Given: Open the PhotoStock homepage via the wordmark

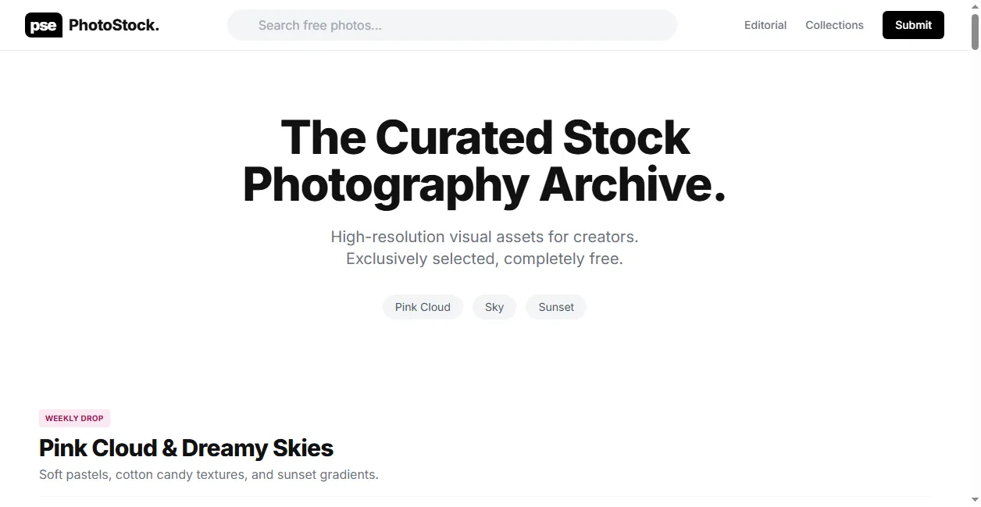Looking at the screenshot, I should point(112,24).
